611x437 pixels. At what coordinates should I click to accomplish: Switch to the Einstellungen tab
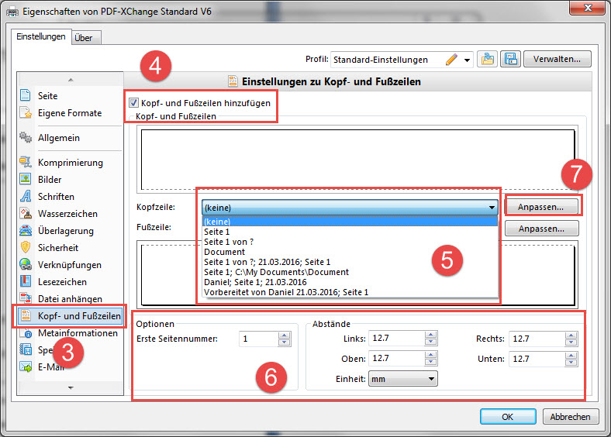pyautogui.click(x=41, y=36)
